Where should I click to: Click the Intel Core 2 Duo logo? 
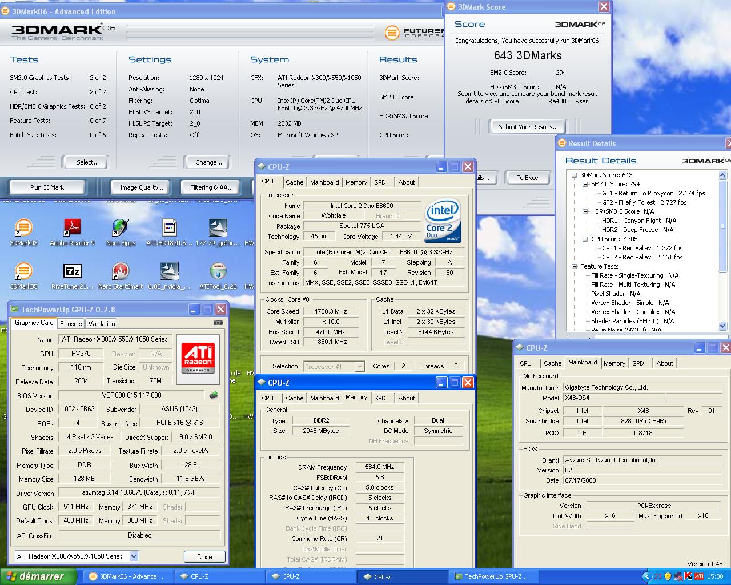(x=443, y=222)
